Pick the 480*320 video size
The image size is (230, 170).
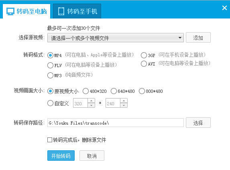point(85,91)
